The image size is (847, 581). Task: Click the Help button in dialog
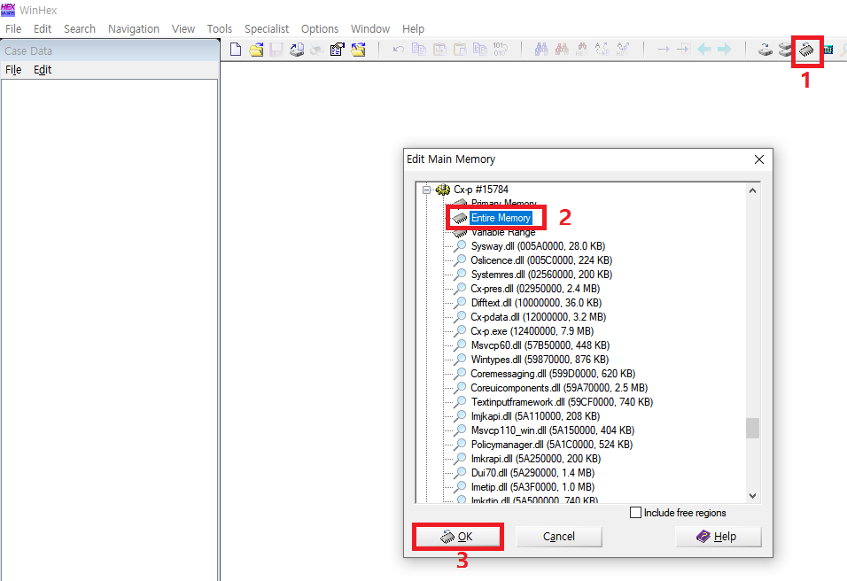tap(718, 536)
